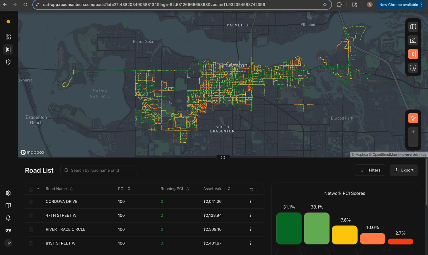Click the shield icon in left sidebar
Viewport: 428px width, 255px height.
point(8,62)
